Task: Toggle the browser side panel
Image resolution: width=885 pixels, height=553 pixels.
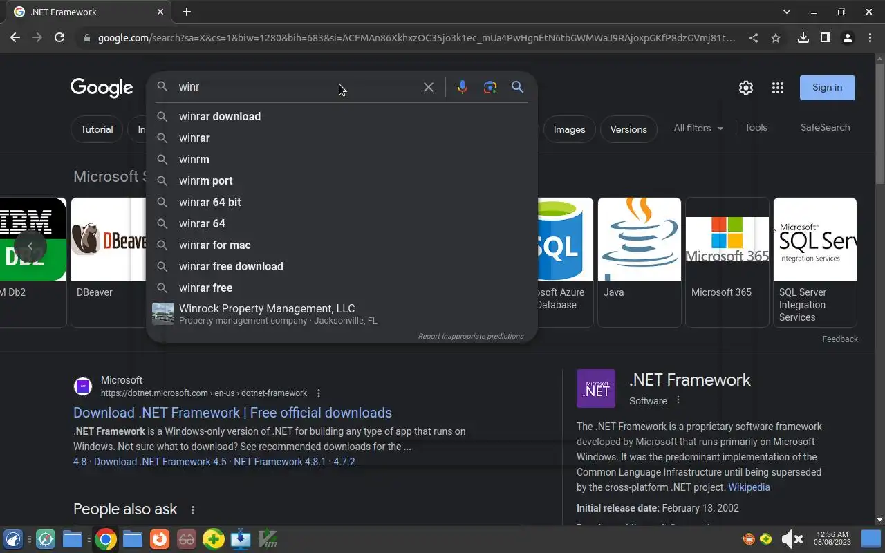Action: click(825, 38)
